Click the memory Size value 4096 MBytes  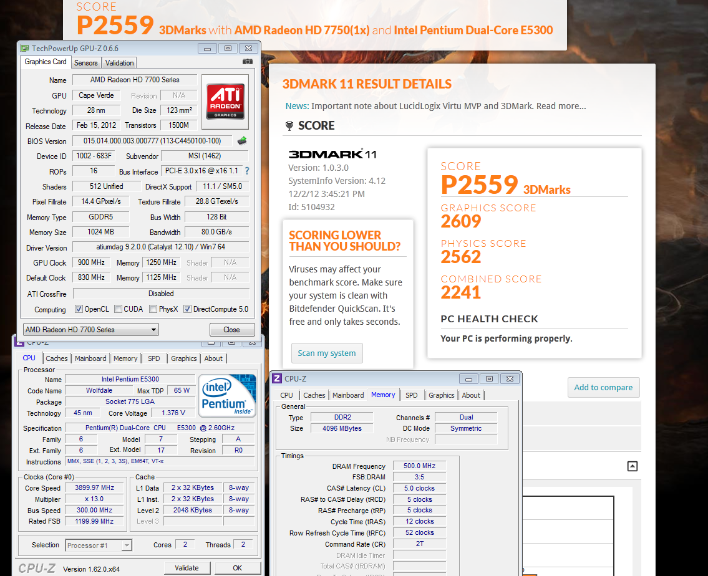tap(342, 428)
